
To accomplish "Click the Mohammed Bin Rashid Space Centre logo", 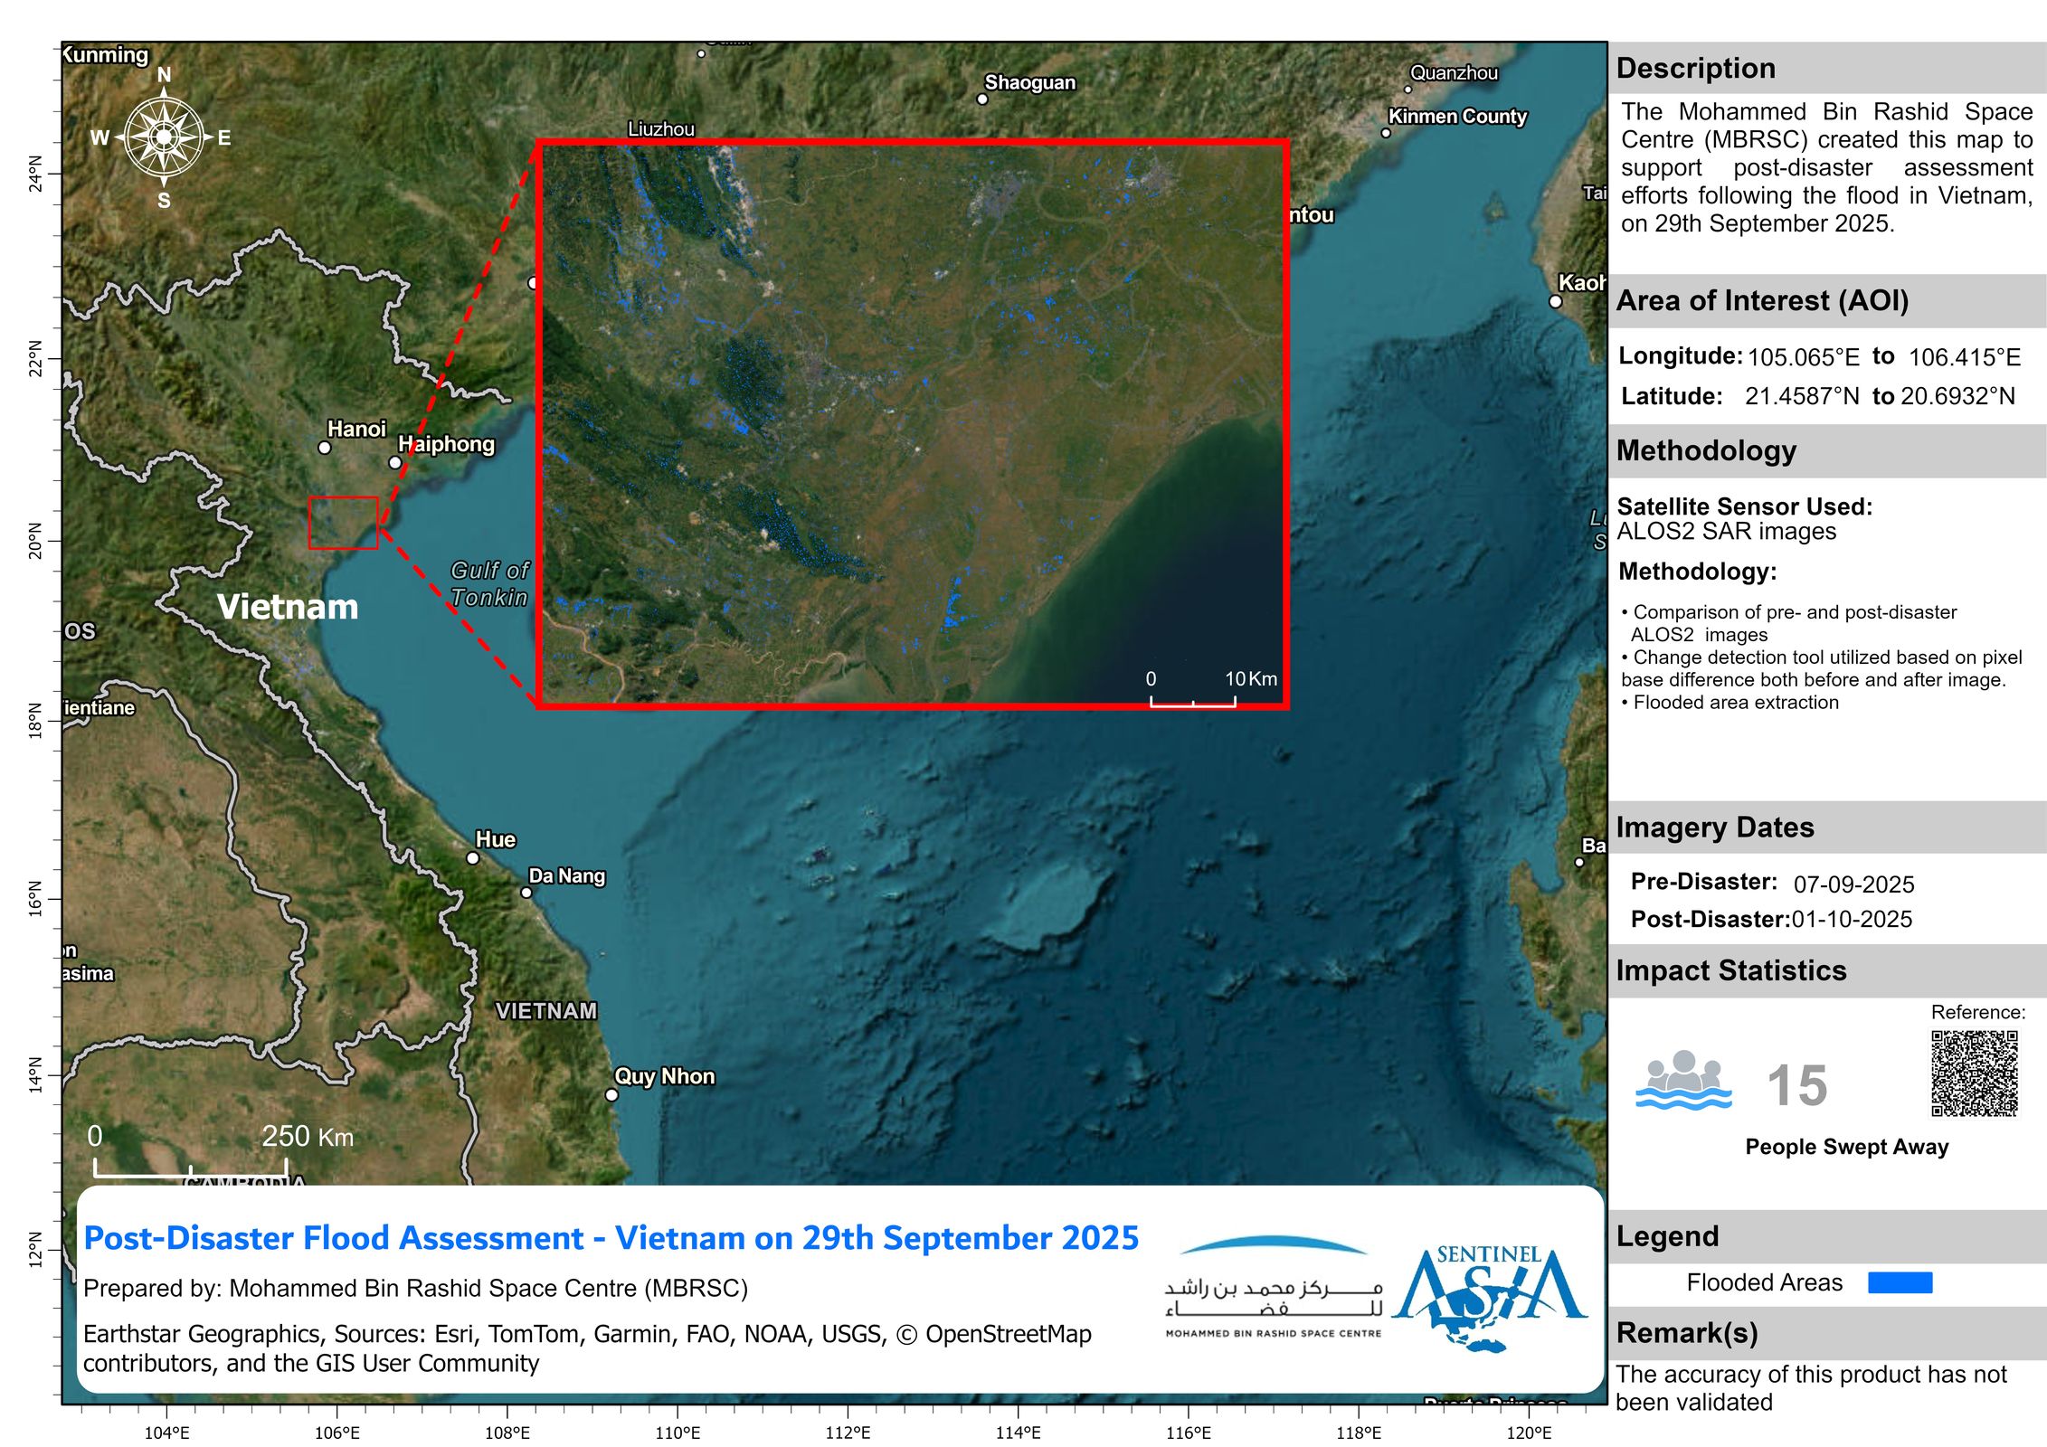I will pos(1273,1287).
